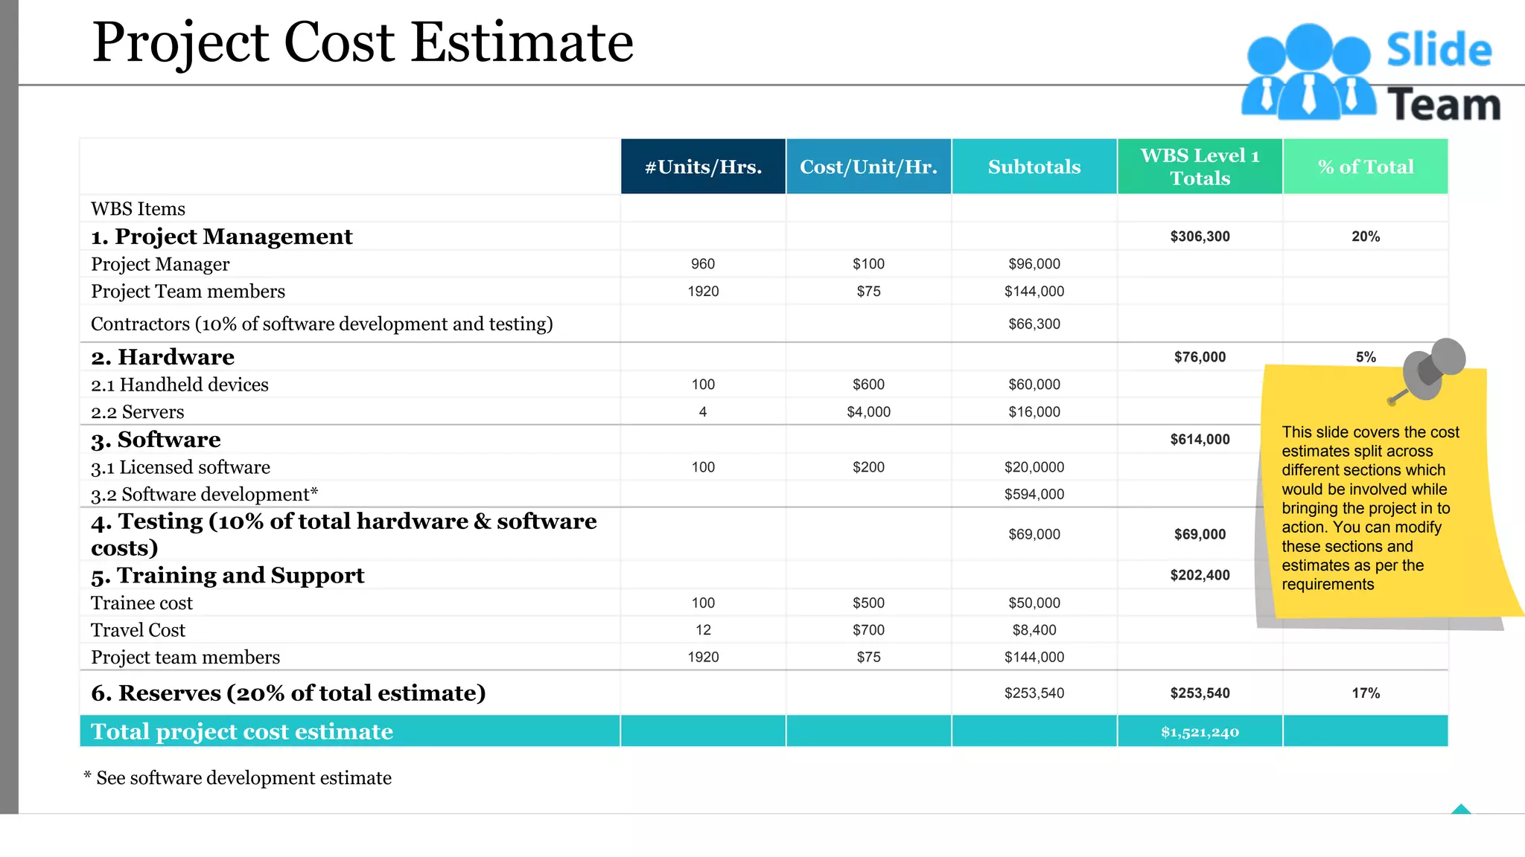Image resolution: width=1525 pixels, height=857 pixels.
Task: Click the gray pushpin on sticky note
Action: 1432,369
